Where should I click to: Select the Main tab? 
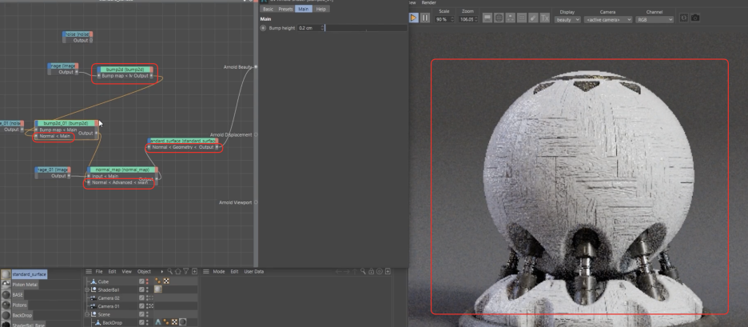point(304,9)
